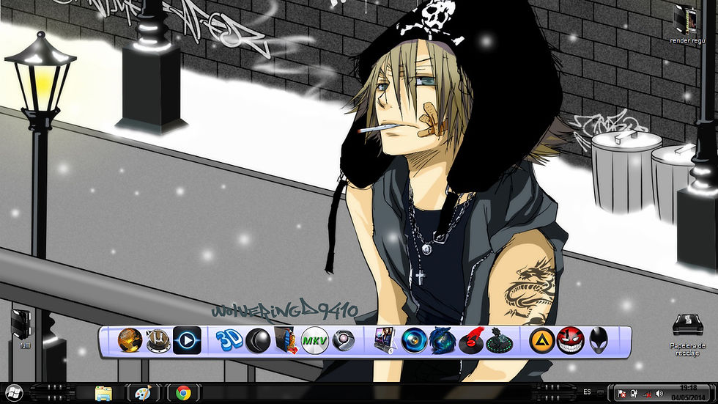This screenshot has width=718, height=404.
Task: Open the green glowing turntable icon
Action: point(499,341)
